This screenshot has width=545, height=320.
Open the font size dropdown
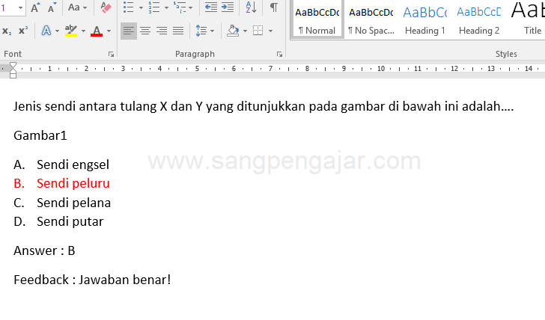20,7
